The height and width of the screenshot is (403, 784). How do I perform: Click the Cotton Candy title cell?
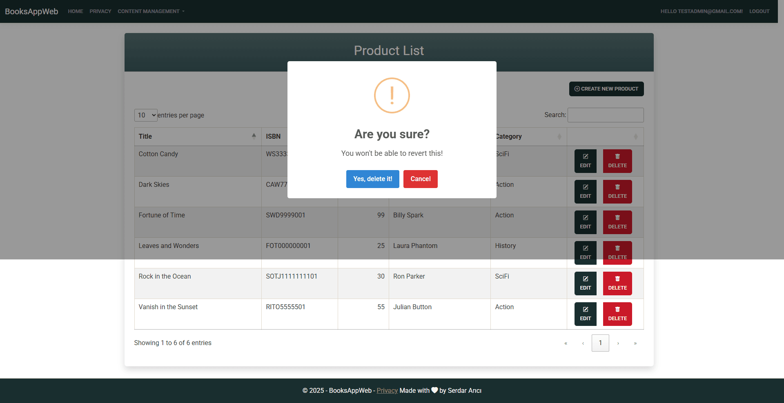point(198,161)
